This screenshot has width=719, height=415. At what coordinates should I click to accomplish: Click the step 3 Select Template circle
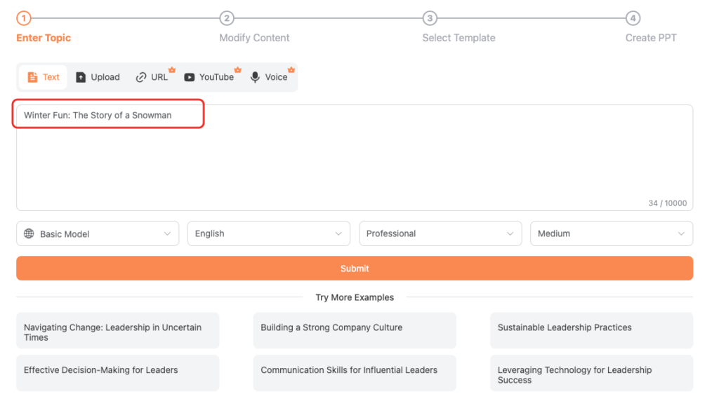click(x=430, y=19)
